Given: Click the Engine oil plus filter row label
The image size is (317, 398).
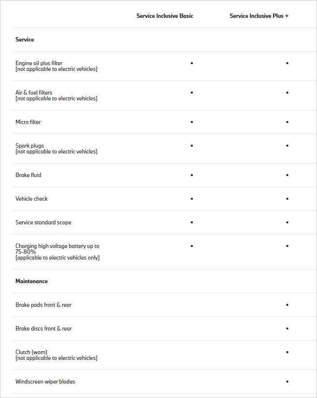Looking at the screenshot, I should coord(39,63).
